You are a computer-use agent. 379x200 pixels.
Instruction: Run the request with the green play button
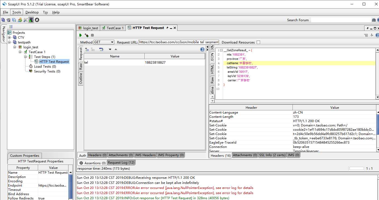pyautogui.click(x=81, y=35)
